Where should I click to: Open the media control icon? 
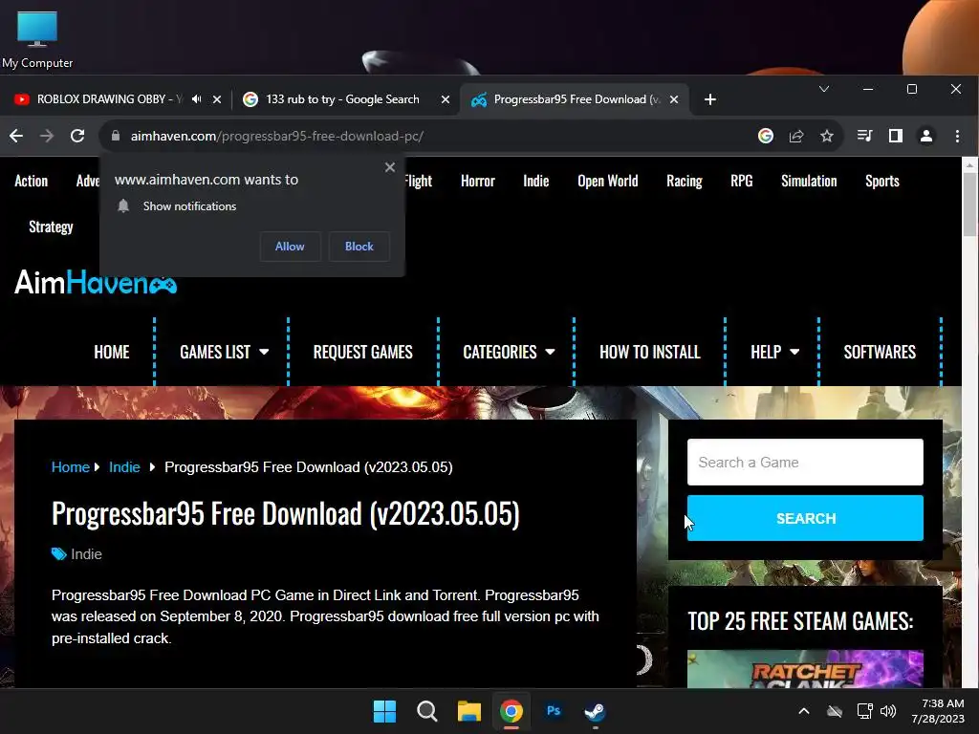pyautogui.click(x=864, y=136)
